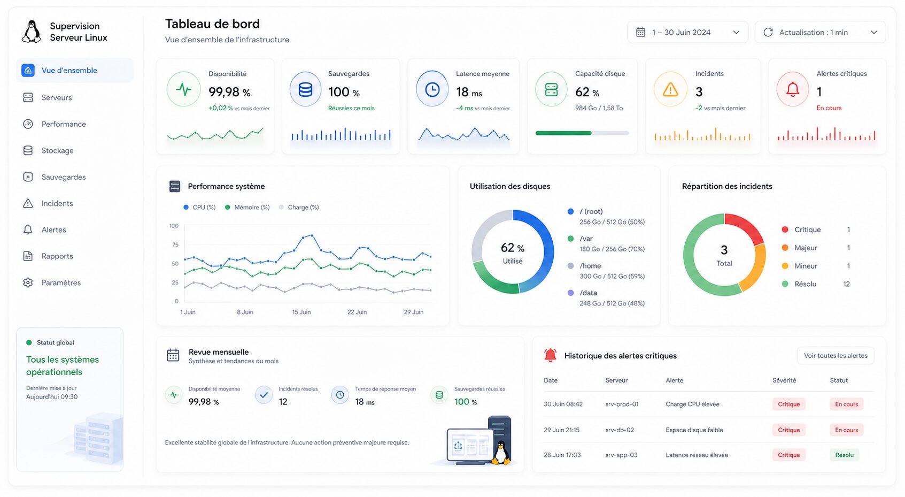Click Résolu status for srv-app-03
This screenshot has width=905, height=497.
845,455
